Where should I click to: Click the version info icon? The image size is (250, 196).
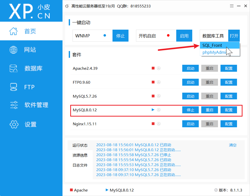[x=216, y=190]
